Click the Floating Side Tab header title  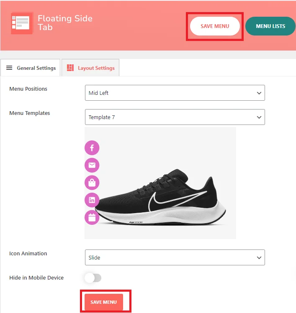[65, 23]
